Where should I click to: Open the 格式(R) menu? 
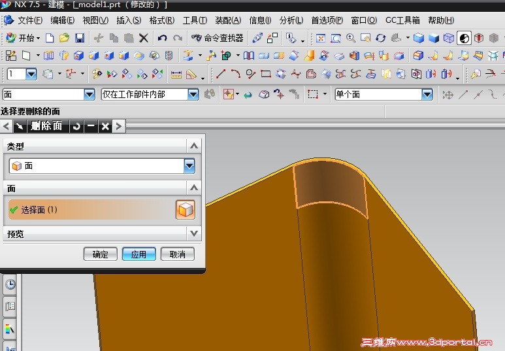161,20
